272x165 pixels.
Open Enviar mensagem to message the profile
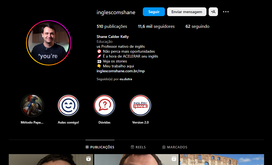click(x=187, y=12)
